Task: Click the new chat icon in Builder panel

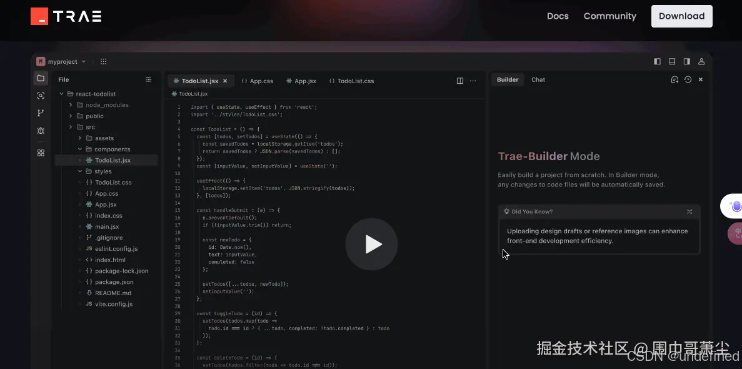Action: 675,79
